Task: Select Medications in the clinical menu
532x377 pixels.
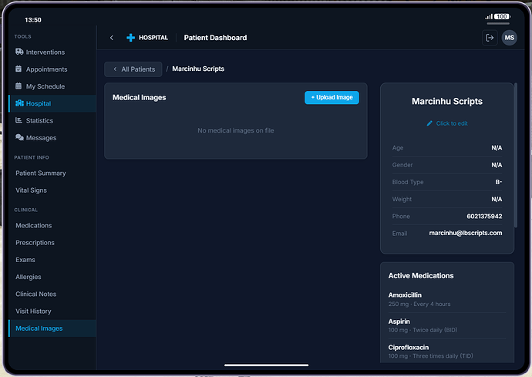Action: (34, 226)
